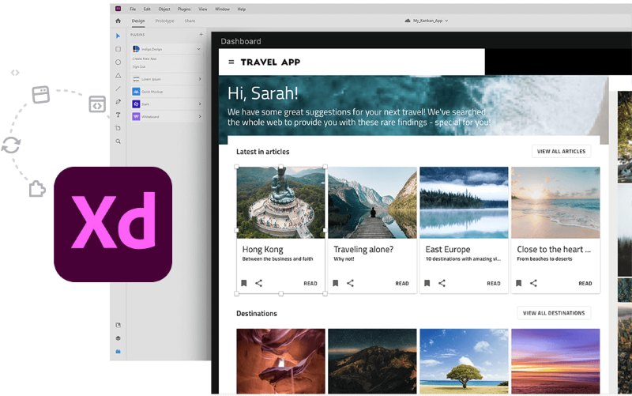The height and width of the screenshot is (396, 632).
Task: Expand the Lorem Ipsum plugin arrow
Action: pyautogui.click(x=200, y=79)
